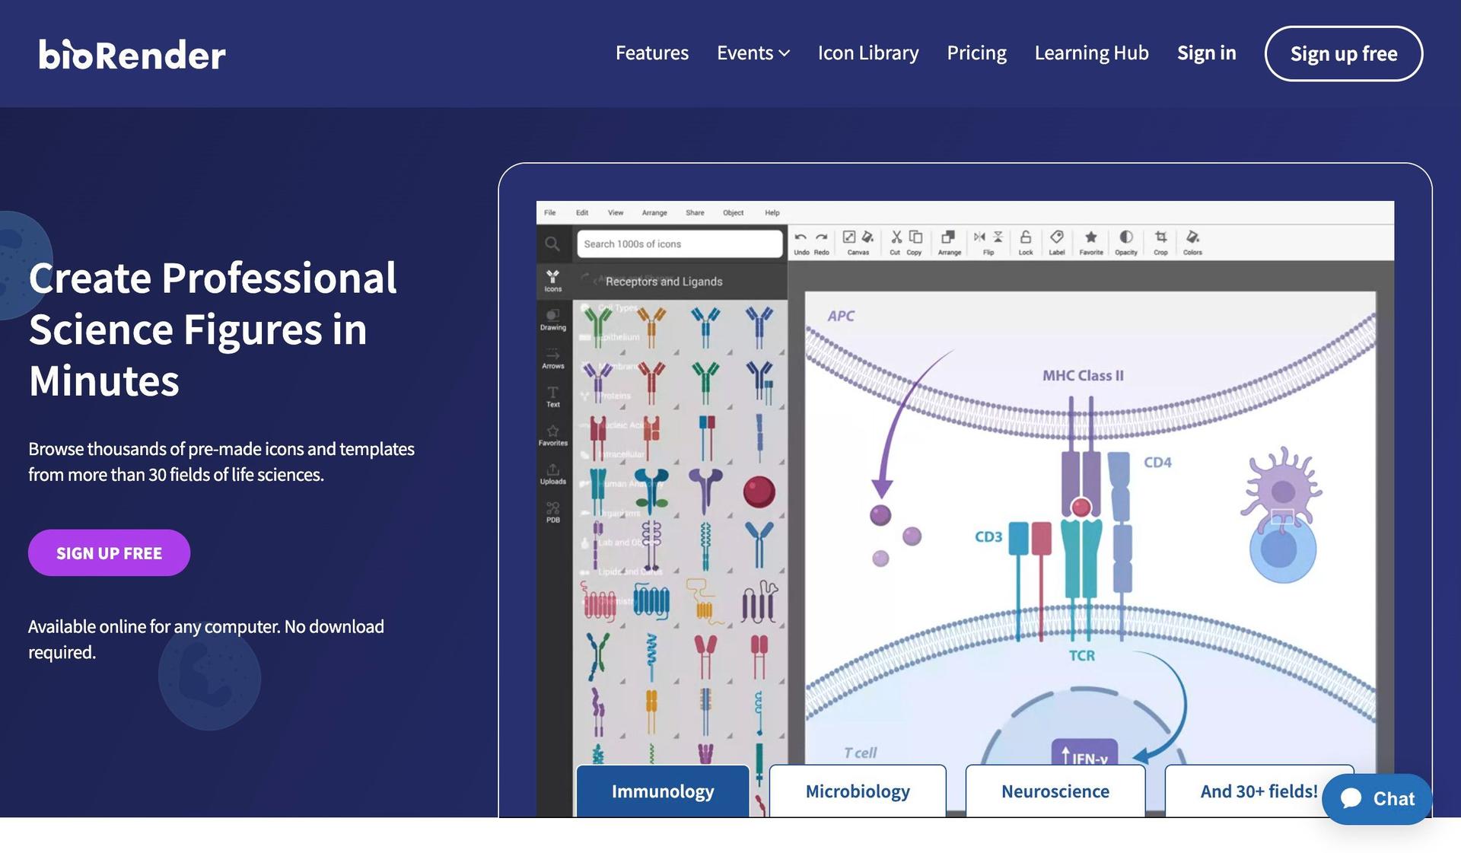Click the purple SIGN UP FREE button

tap(109, 552)
